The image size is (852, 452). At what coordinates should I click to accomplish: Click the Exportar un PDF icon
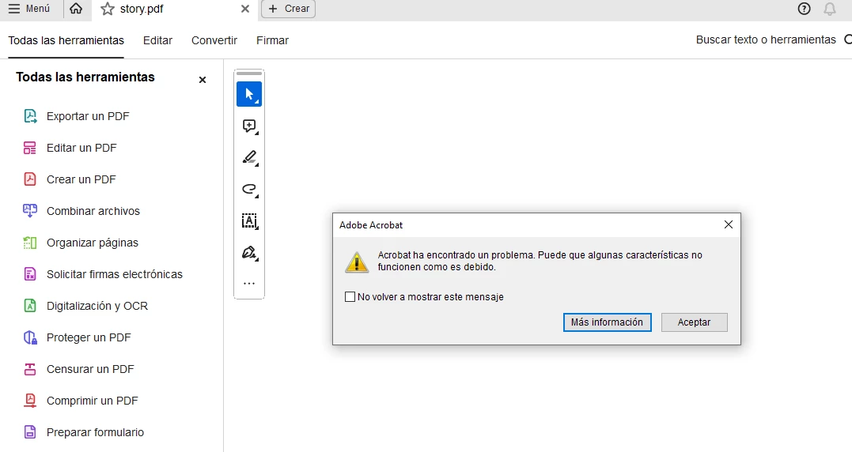tap(30, 116)
